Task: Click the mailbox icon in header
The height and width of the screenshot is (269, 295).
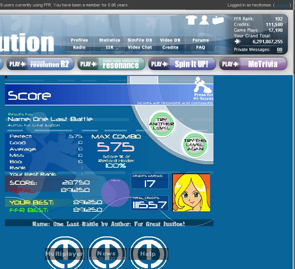Action: click(x=218, y=20)
